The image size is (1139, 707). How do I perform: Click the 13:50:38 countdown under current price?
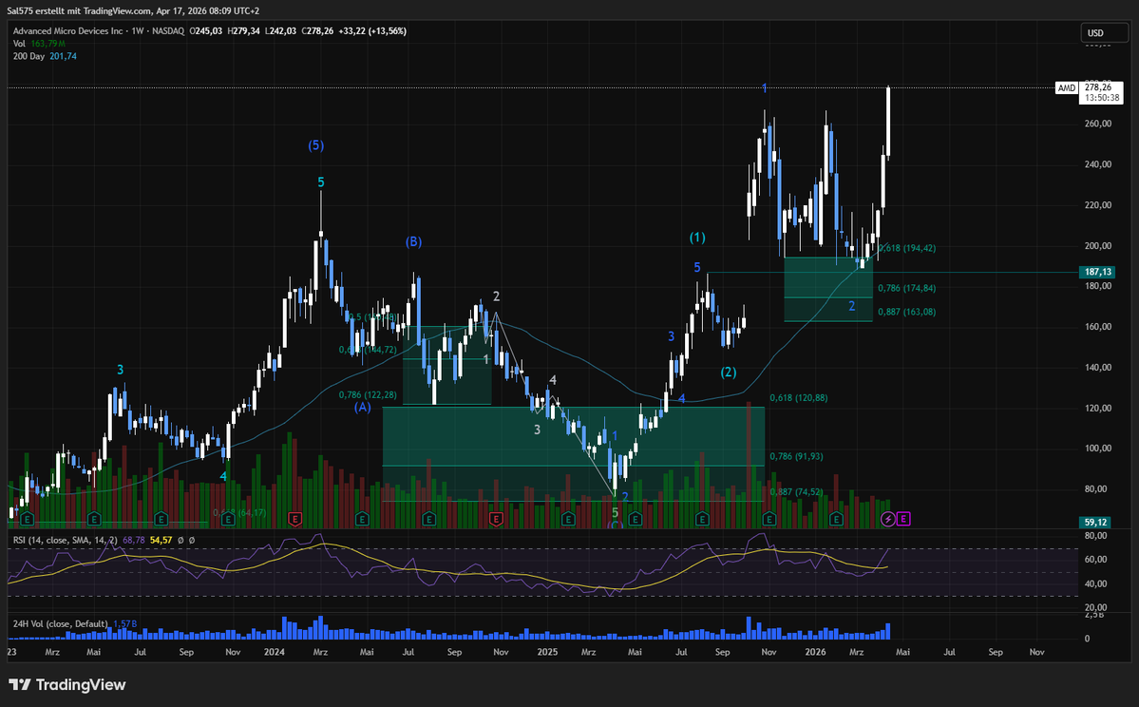[x=1101, y=98]
